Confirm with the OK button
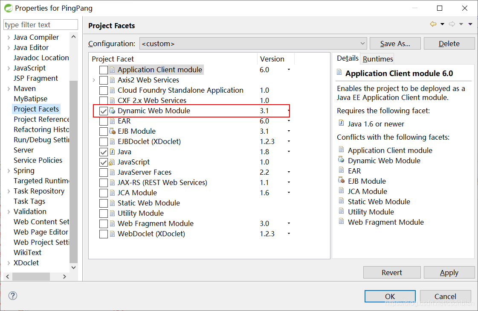478x311 pixels. (x=390, y=296)
